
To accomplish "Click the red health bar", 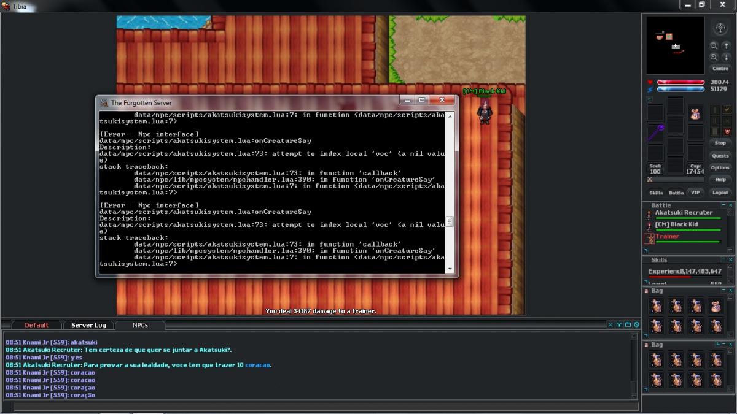I will [680, 82].
